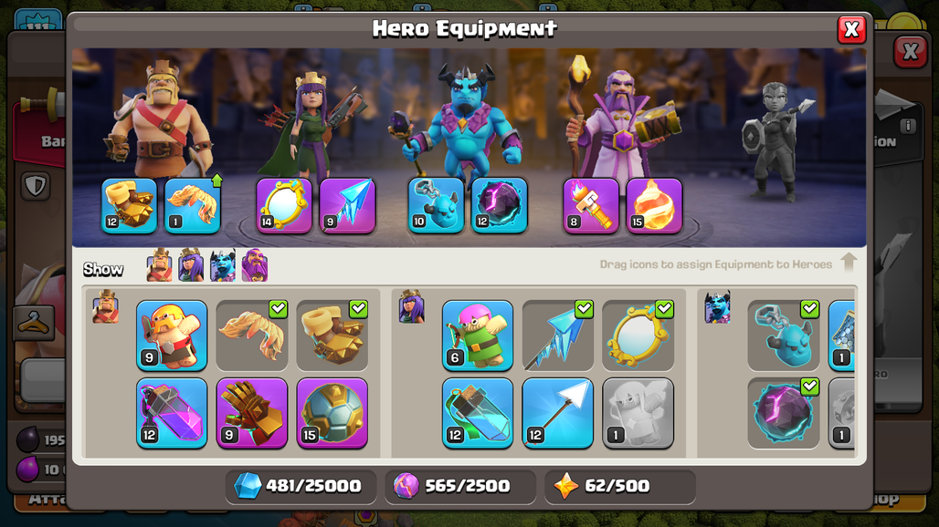The image size is (939, 527).
Task: Select the level 12 Rage Vial equipment
Action: (172, 413)
